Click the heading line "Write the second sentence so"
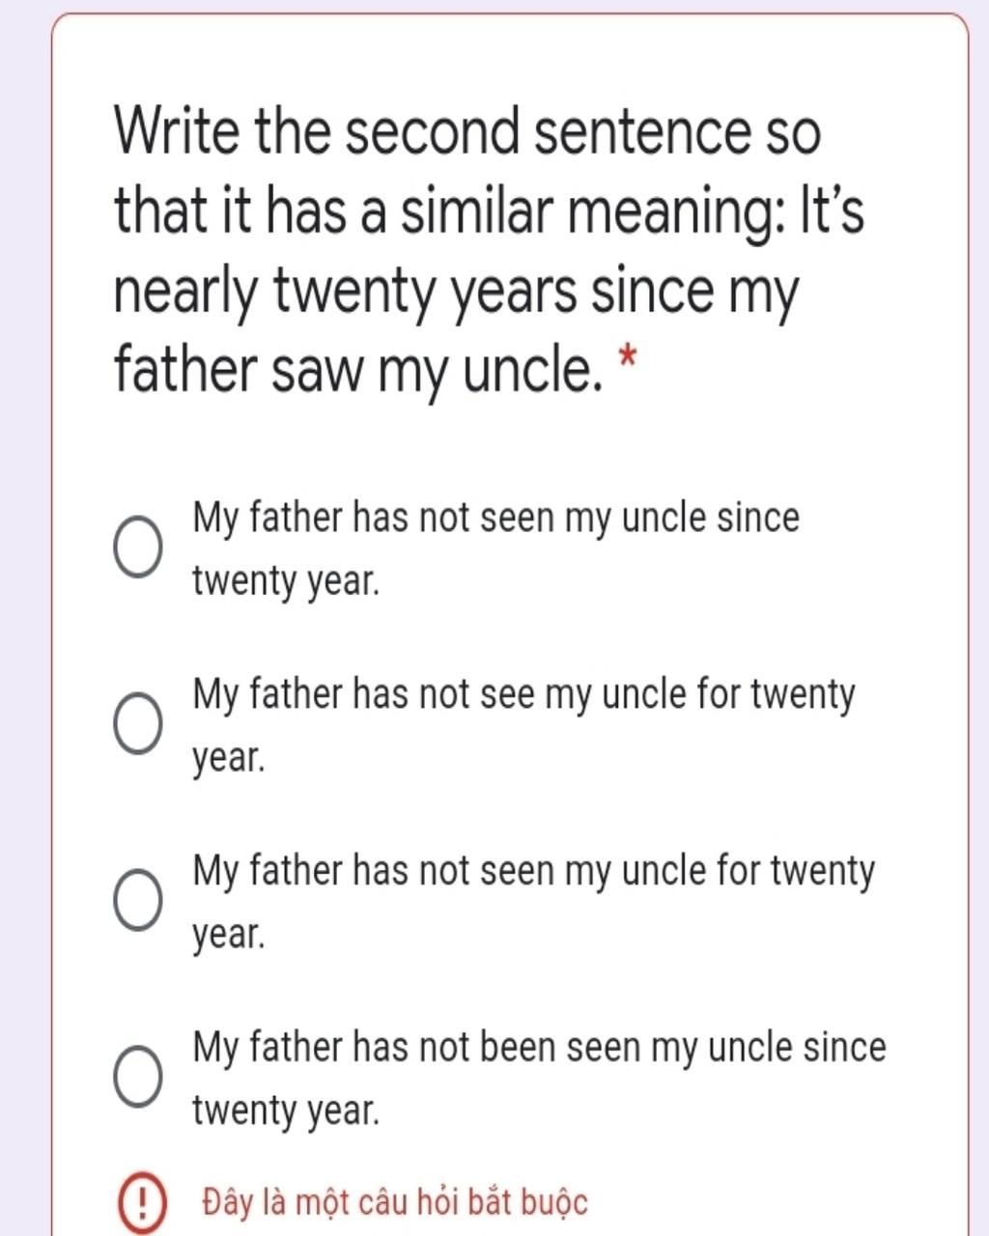This screenshot has height=1236, width=989. pos(467,132)
